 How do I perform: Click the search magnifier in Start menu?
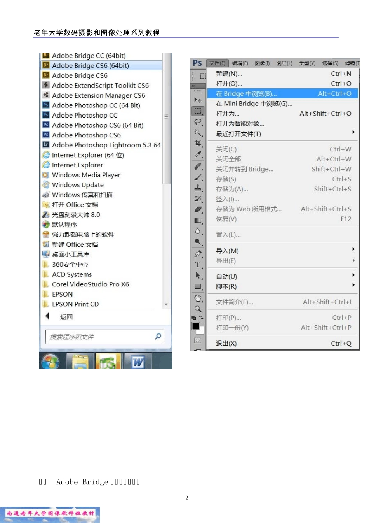(158, 336)
